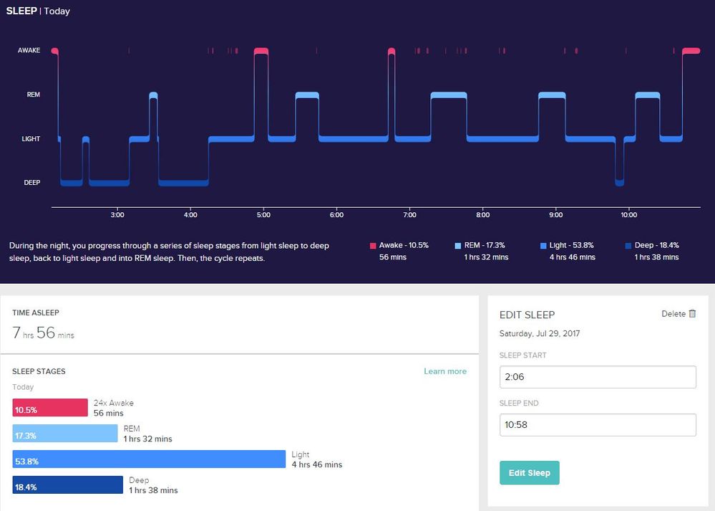715x511 pixels.
Task: Click the TIME ASLEEP heading
Action: pyautogui.click(x=36, y=312)
